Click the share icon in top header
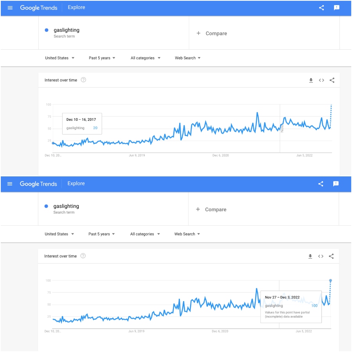The image size is (352, 352). click(321, 8)
